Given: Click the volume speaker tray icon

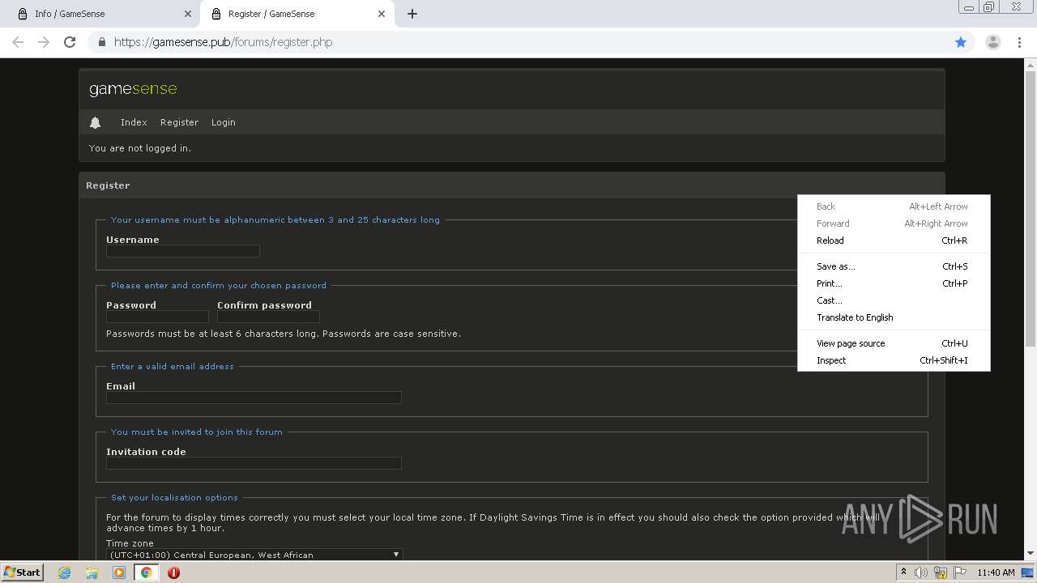Looking at the screenshot, I should (921, 572).
